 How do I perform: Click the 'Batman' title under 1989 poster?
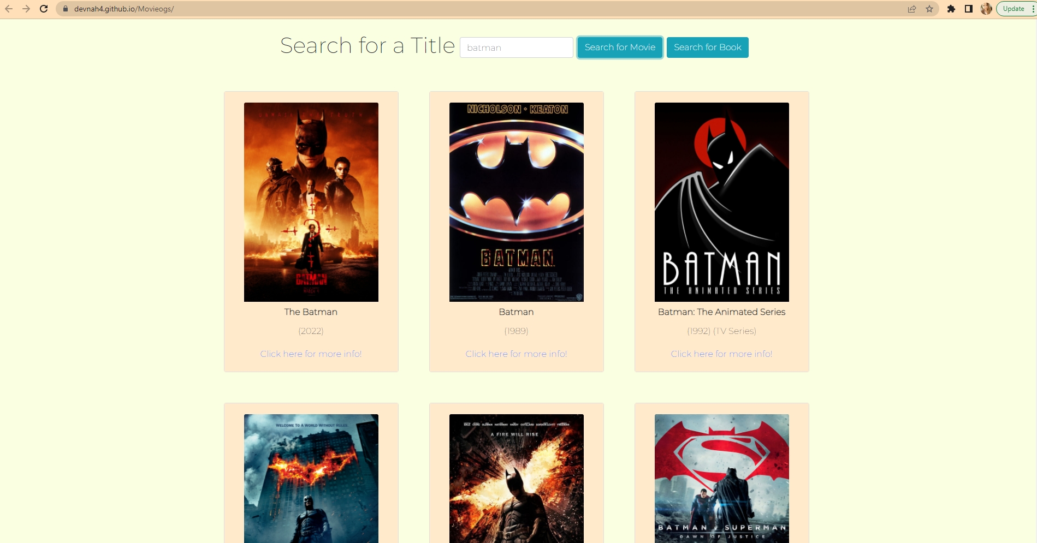516,312
